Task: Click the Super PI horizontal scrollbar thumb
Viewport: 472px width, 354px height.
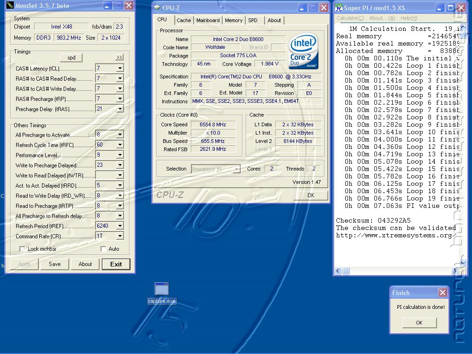Action: pos(346,271)
